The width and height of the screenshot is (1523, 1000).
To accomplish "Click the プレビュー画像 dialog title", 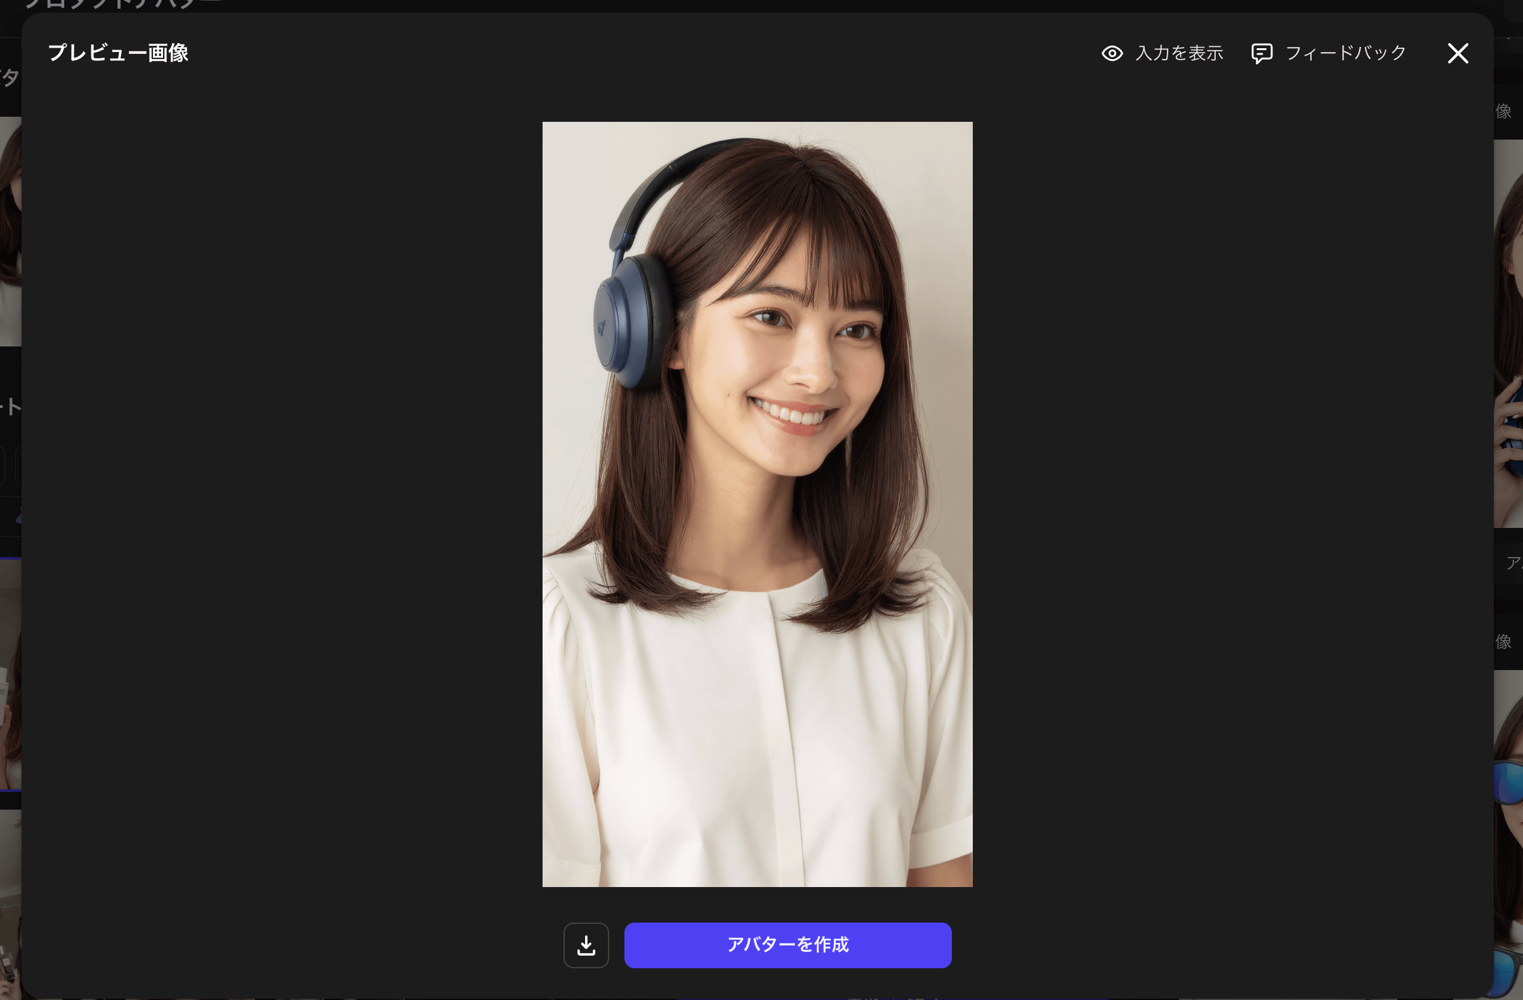I will pos(119,53).
